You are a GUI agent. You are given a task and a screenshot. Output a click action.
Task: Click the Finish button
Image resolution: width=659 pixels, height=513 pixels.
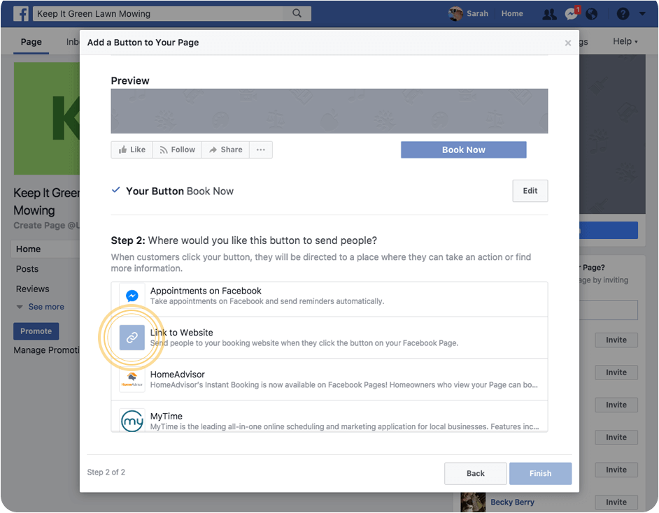point(541,474)
